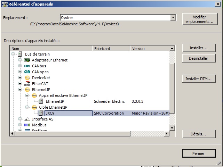Viewport: 223px width, 167px height.
Task: Click the EtherCAT protocol icon
Action: (x=27, y=84)
